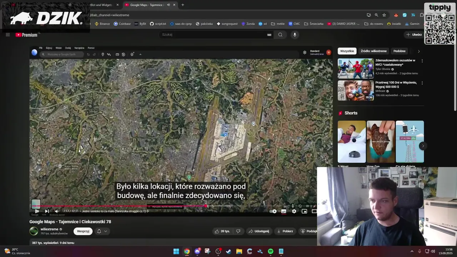The width and height of the screenshot is (457, 257).
Task: Open File Explorer from taskbar
Action: [x=239, y=251]
